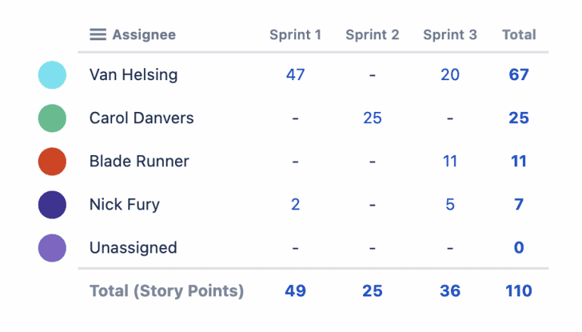Open Nick Fury's Sprint 3 value 5
The height and width of the screenshot is (332, 582).
[x=450, y=204]
